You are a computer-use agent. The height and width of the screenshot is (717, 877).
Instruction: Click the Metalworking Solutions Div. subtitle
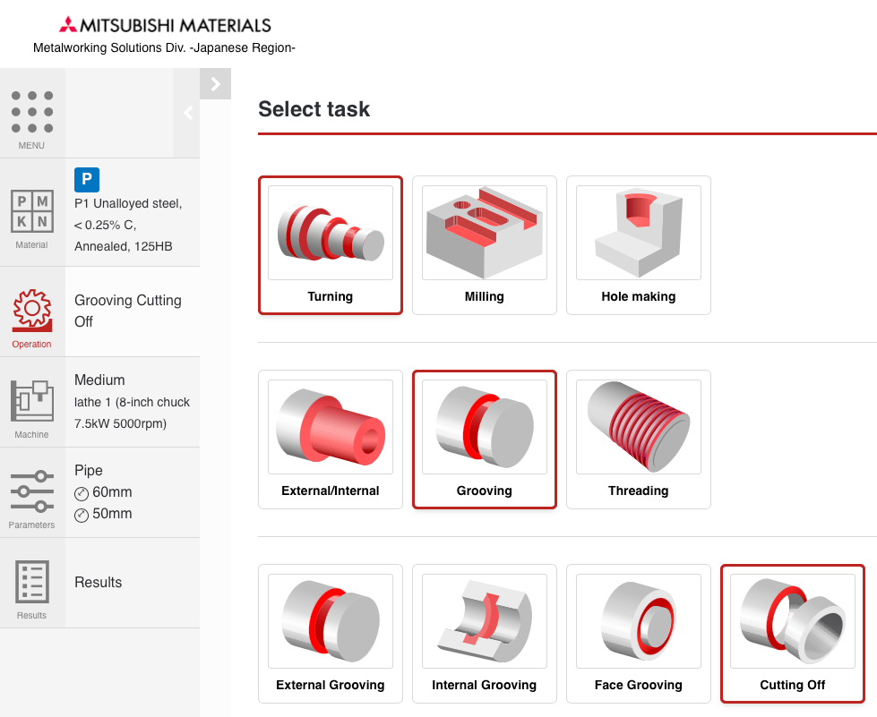coord(164,48)
